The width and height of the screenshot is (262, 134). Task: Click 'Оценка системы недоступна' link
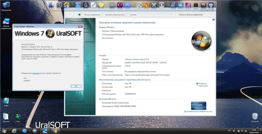coord(137,59)
